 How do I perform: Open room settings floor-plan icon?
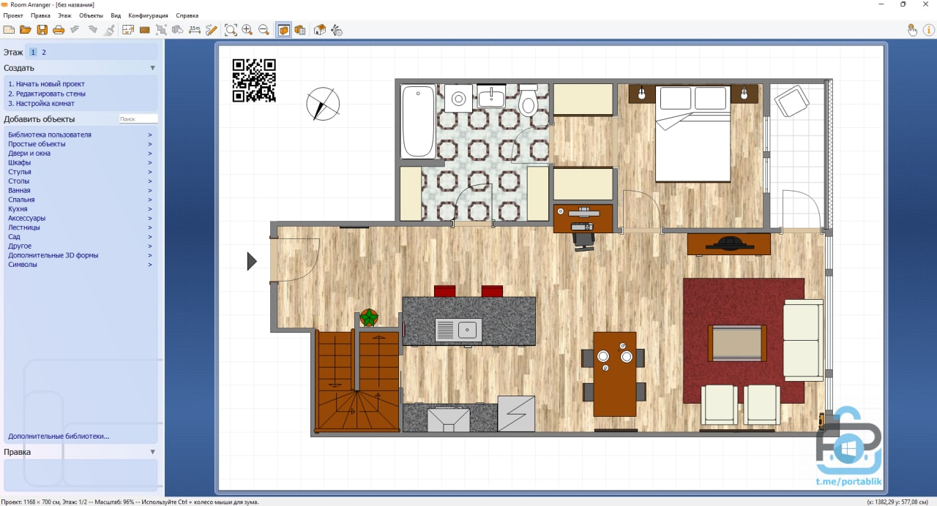[x=128, y=30]
